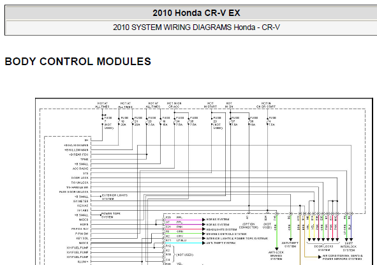Image resolution: width=377 pixels, height=265 pixels.
Task: Click the 'Fuse 7 (Not Used)' label
Action: point(108,123)
